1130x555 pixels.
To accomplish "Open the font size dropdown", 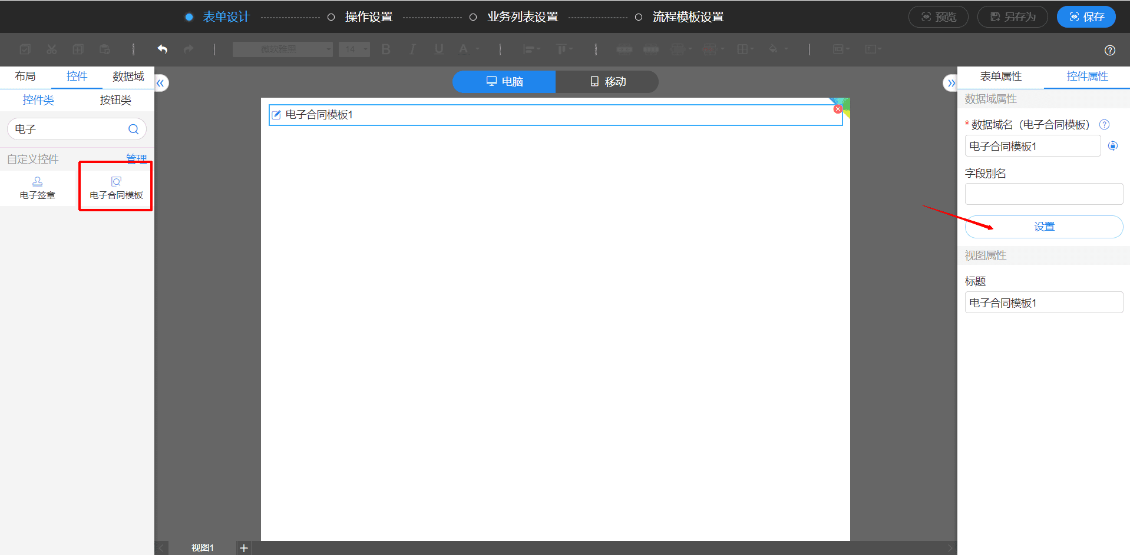I will [354, 49].
